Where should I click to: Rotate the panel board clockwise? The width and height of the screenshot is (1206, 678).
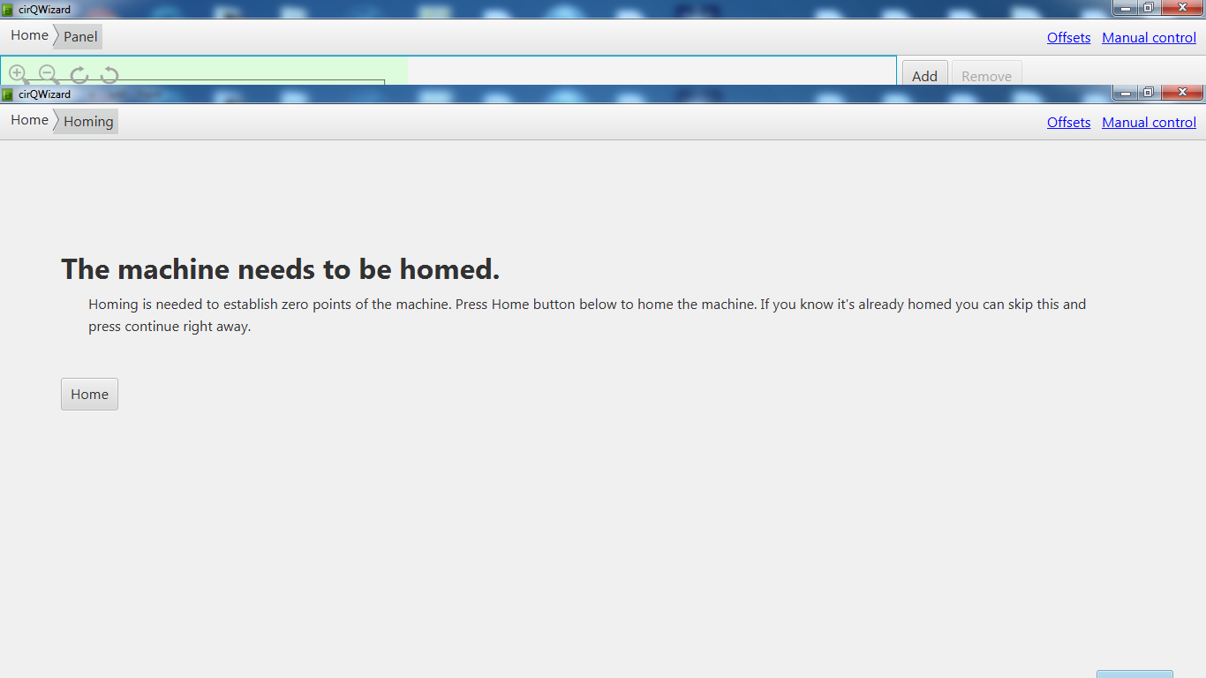tap(79, 75)
